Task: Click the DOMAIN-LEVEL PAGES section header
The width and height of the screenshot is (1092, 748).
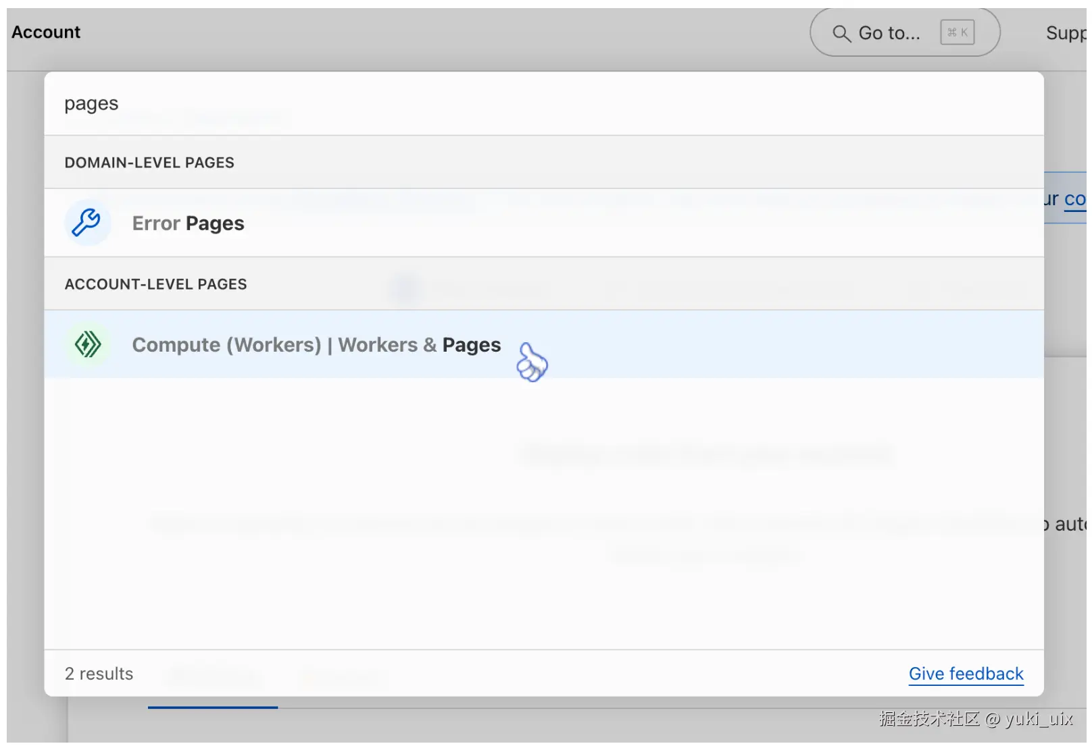Action: pos(544,162)
